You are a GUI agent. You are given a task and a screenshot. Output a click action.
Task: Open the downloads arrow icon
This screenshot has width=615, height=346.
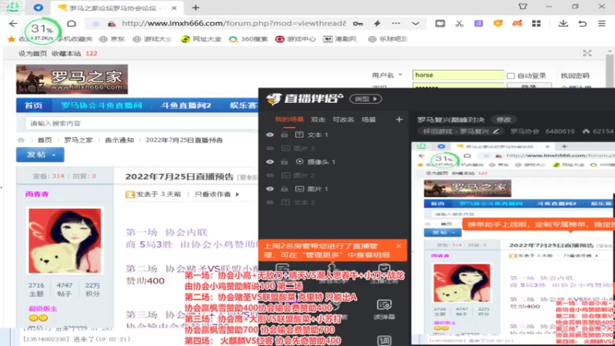563,24
